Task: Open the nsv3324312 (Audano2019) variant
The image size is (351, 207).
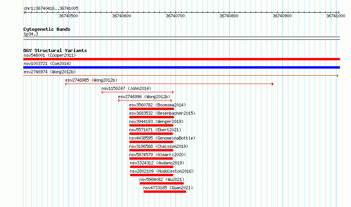Action: coord(151,167)
